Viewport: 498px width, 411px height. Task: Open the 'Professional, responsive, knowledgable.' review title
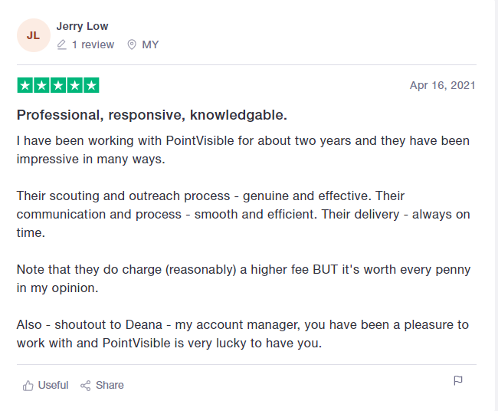tap(152, 115)
